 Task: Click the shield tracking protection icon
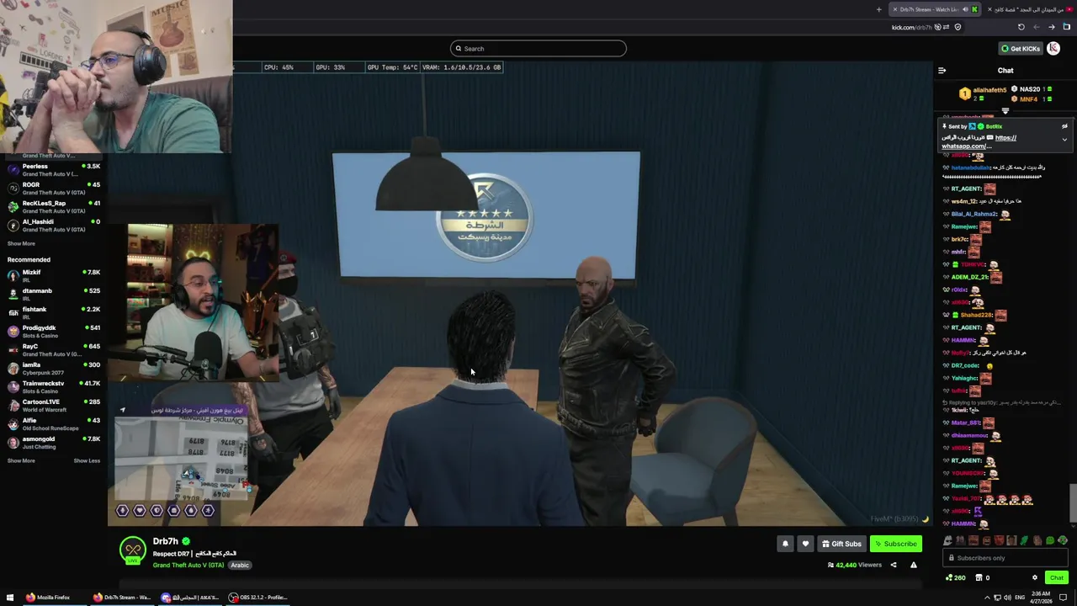click(958, 27)
